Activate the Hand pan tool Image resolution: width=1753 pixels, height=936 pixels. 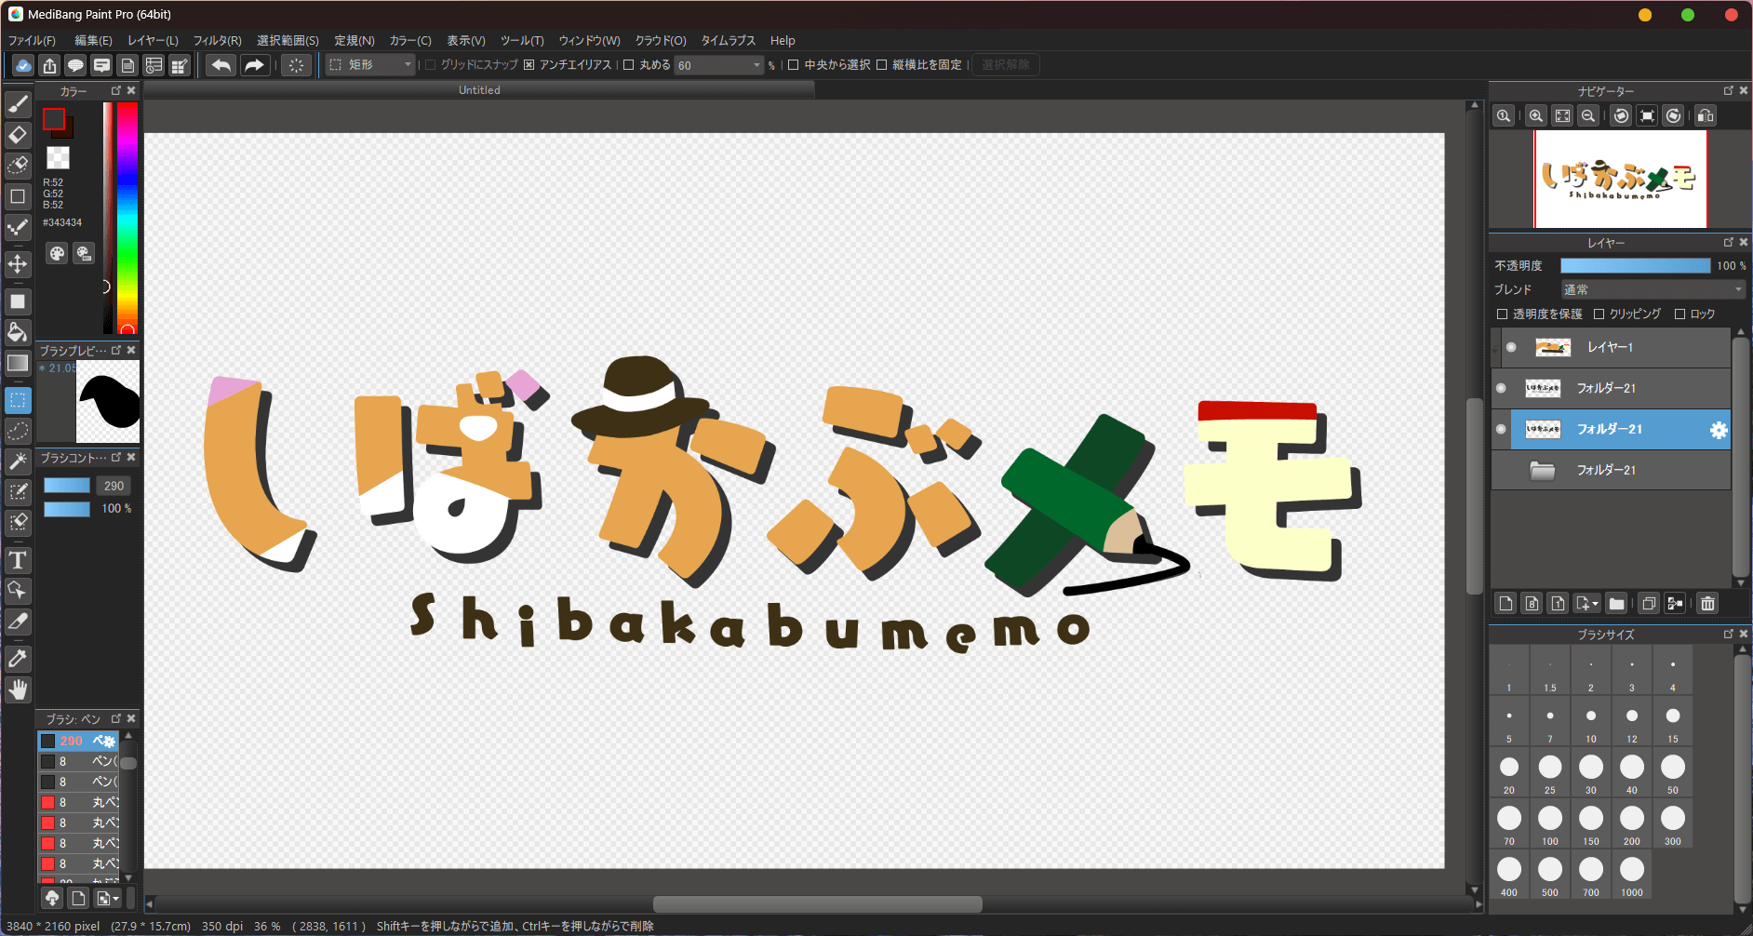point(18,689)
